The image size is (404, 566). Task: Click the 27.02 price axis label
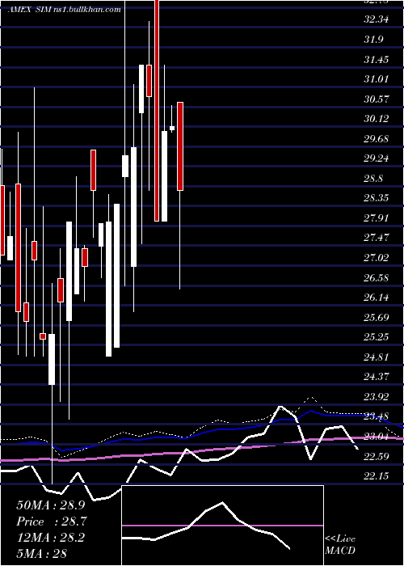click(377, 258)
